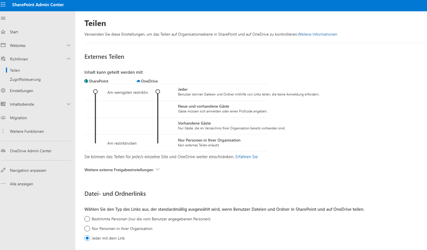Viewport: 427px width, 250px height.
Task: Click the SharePoint logo above slider
Action: pos(86,81)
